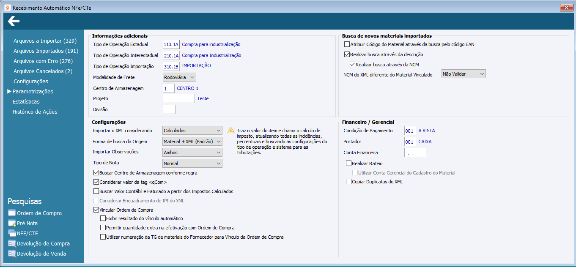The image size is (576, 267).
Task: Toggle Vincular Ordem de Compra checkbox
Action: click(96, 210)
